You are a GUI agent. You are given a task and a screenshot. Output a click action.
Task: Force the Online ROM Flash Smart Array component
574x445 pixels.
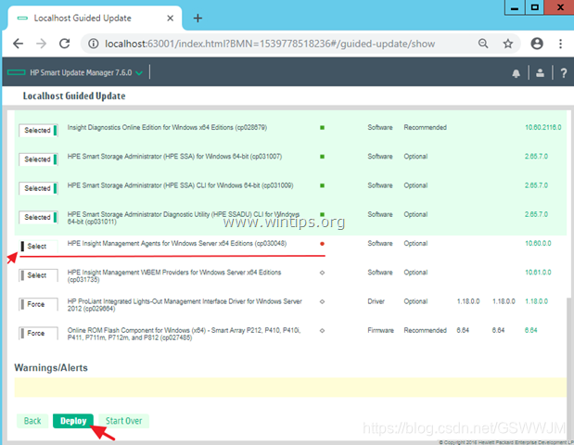(38, 333)
